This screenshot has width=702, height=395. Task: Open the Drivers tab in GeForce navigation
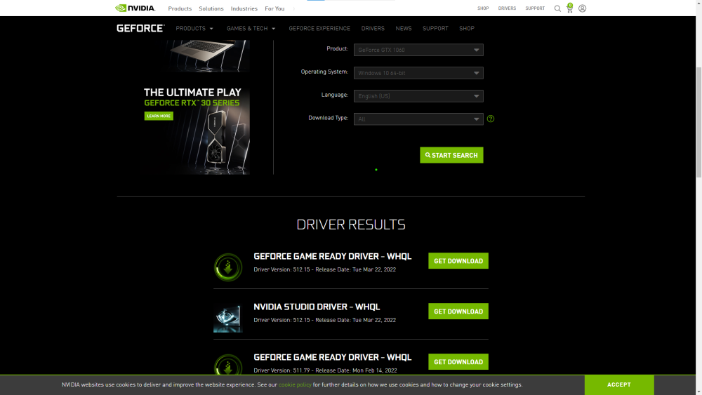[373, 28]
